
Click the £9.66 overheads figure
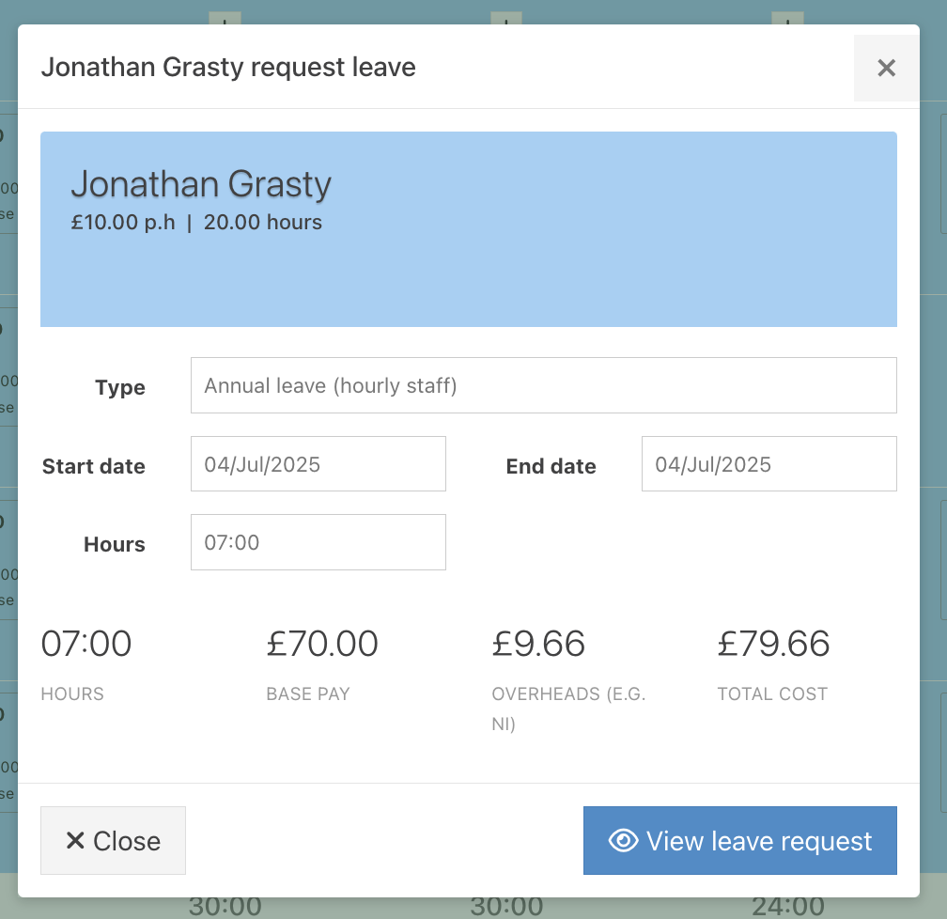click(538, 644)
